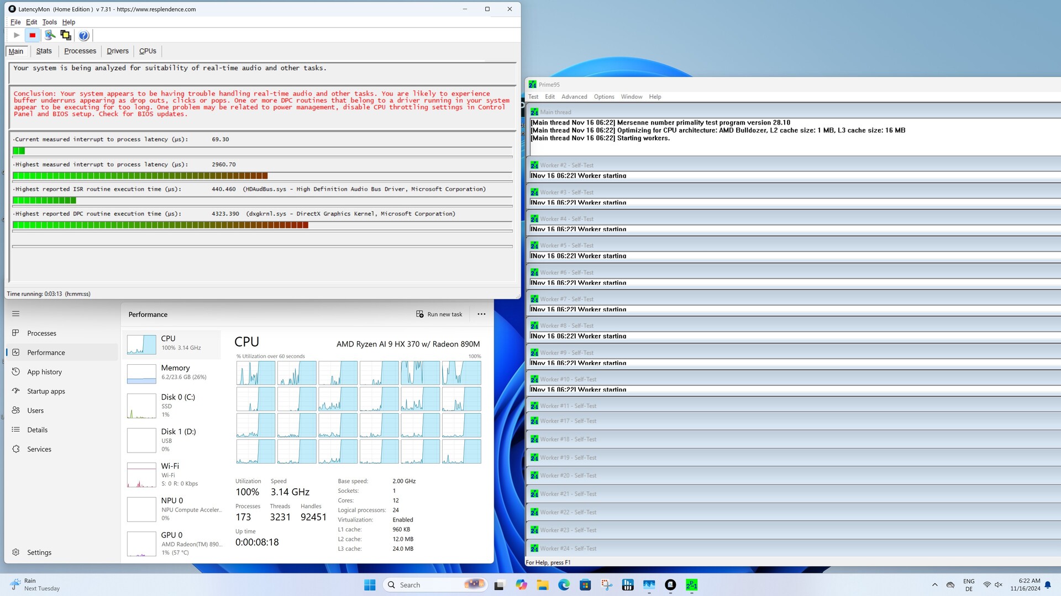1061x596 pixels.
Task: Click the red Stop monitoring button
Action: tap(33, 35)
